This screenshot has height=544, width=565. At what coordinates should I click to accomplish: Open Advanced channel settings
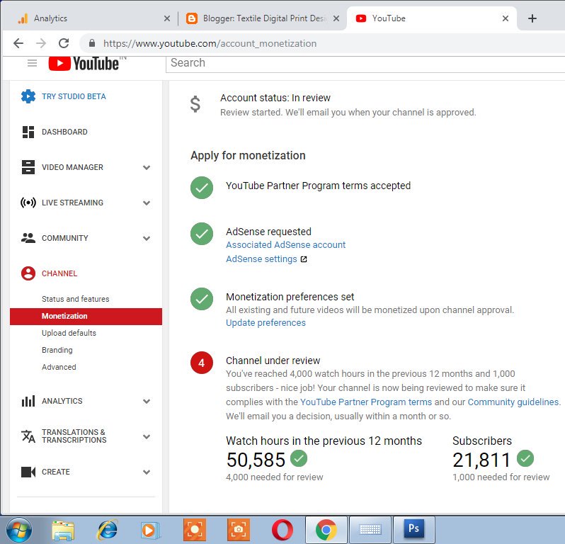click(x=59, y=367)
